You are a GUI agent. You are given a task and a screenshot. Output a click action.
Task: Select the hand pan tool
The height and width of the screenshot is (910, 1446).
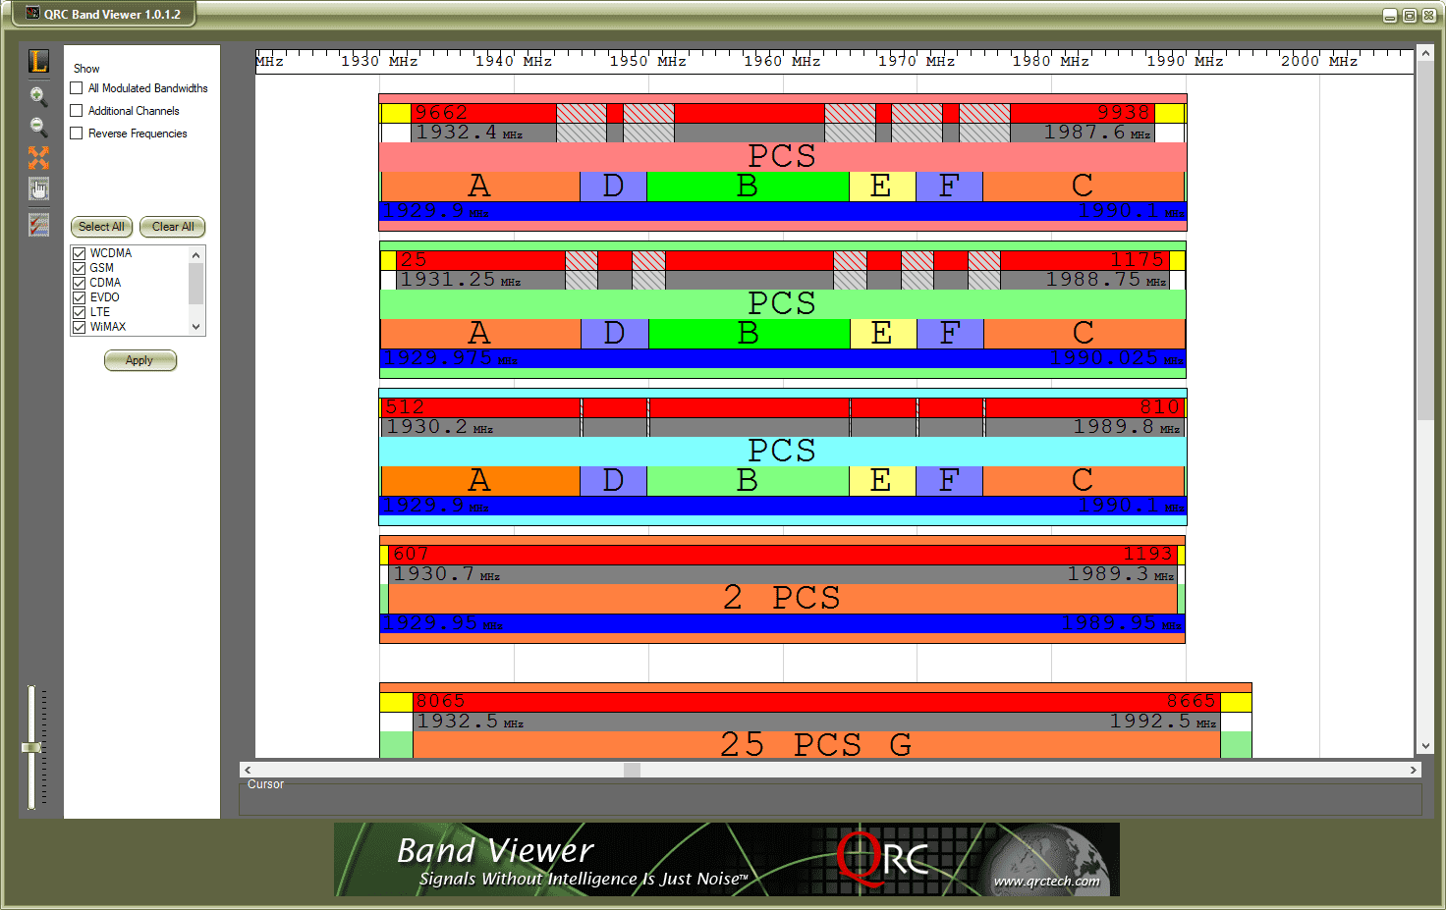click(x=38, y=189)
